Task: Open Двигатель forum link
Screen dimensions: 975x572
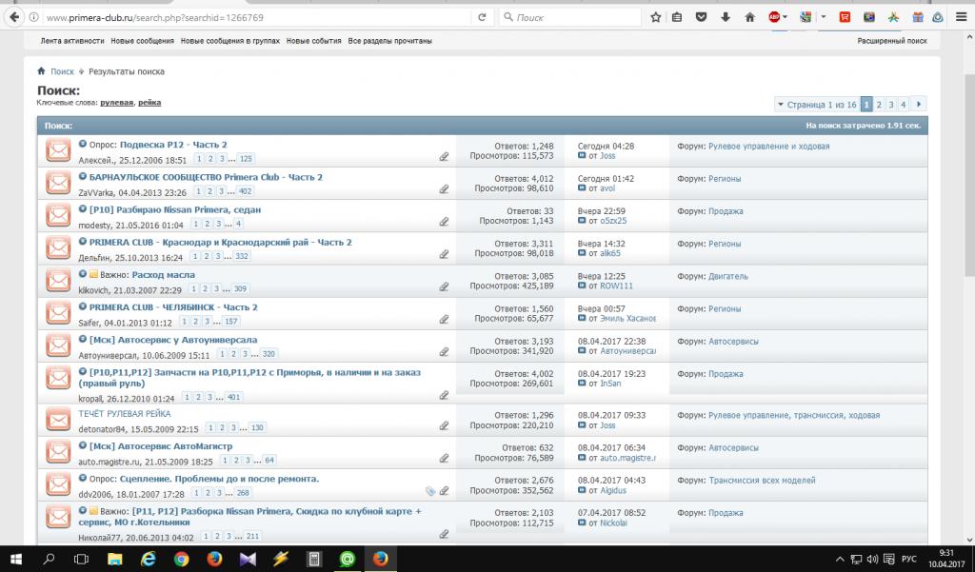Action: (728, 276)
